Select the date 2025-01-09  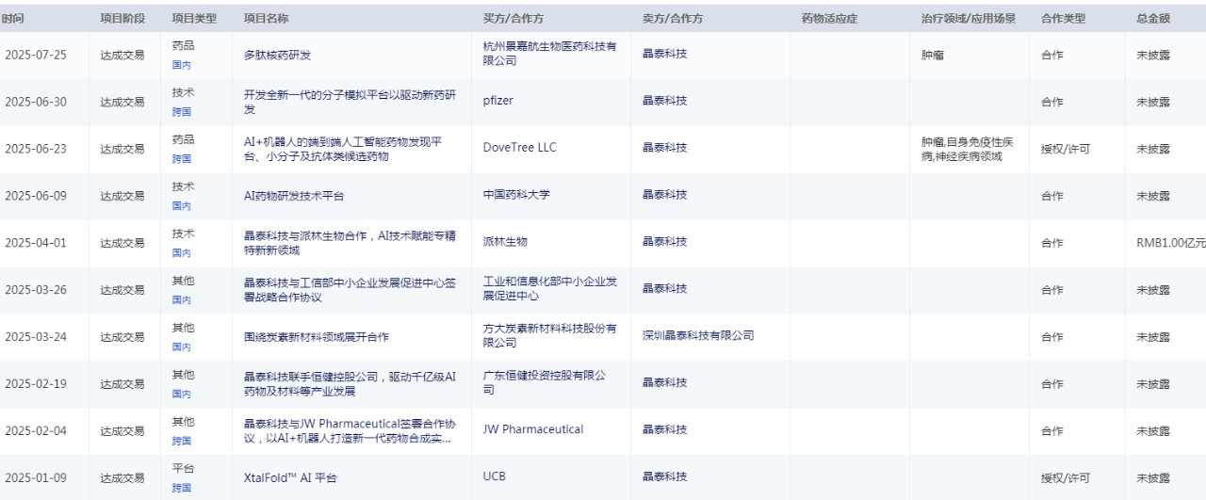tap(36, 478)
